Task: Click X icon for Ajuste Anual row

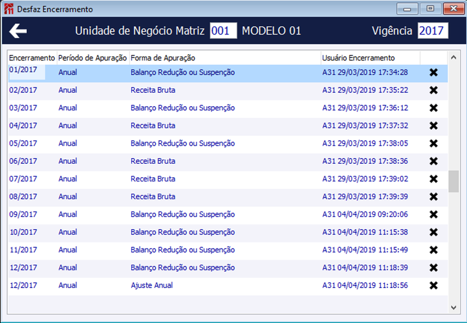Action: 434,285
